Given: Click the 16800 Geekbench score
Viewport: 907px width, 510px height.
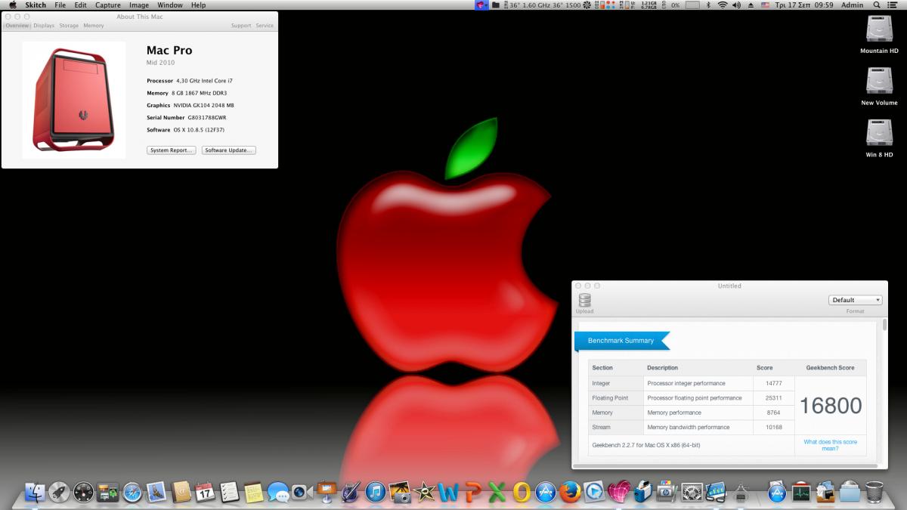Looking at the screenshot, I should click(x=831, y=406).
